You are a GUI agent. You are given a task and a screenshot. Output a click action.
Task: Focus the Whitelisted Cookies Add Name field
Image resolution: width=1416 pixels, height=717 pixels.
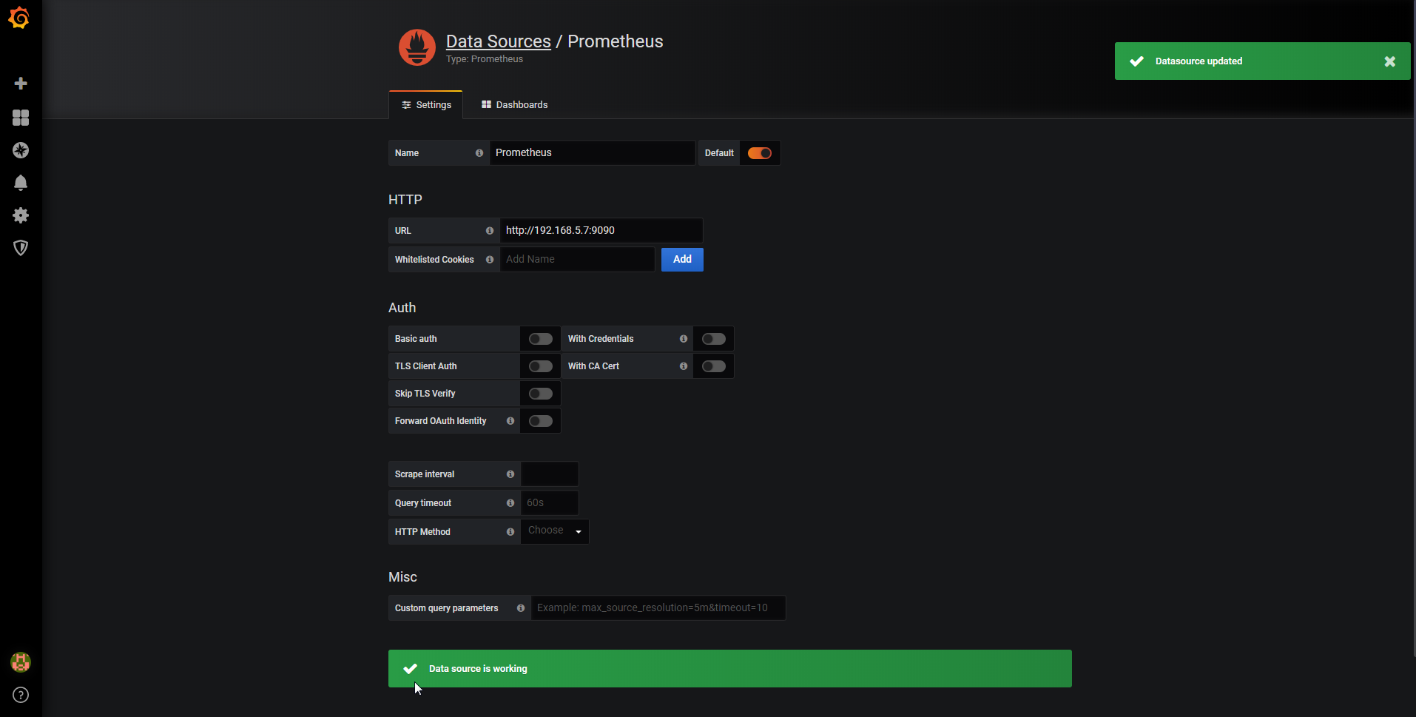point(577,260)
